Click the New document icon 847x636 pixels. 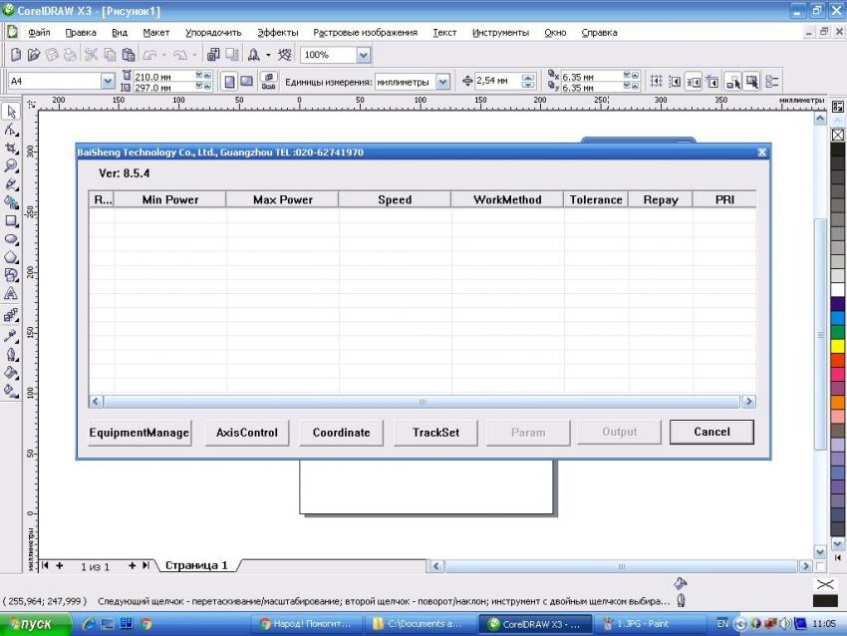[16, 55]
